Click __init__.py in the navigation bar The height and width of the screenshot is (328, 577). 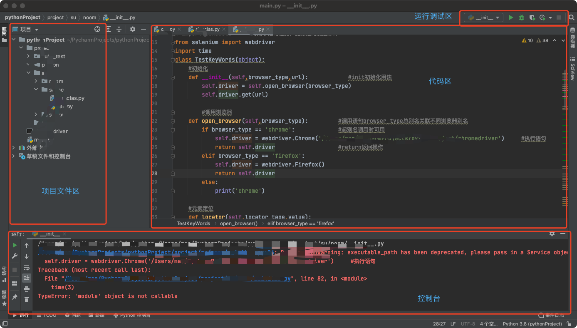coord(119,17)
